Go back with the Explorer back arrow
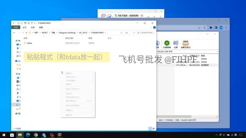246x138 pixels. 14,33
